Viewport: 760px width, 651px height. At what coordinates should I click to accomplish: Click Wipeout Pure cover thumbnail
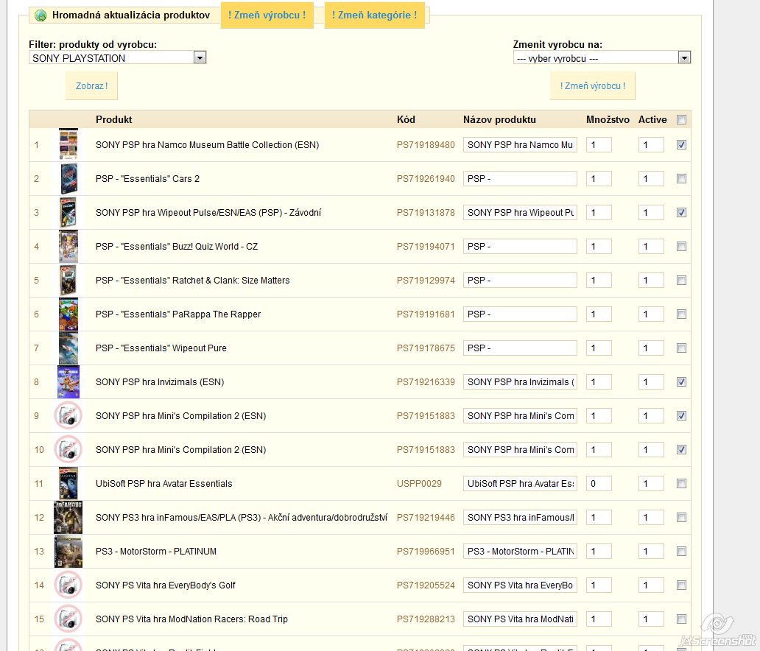click(68, 348)
